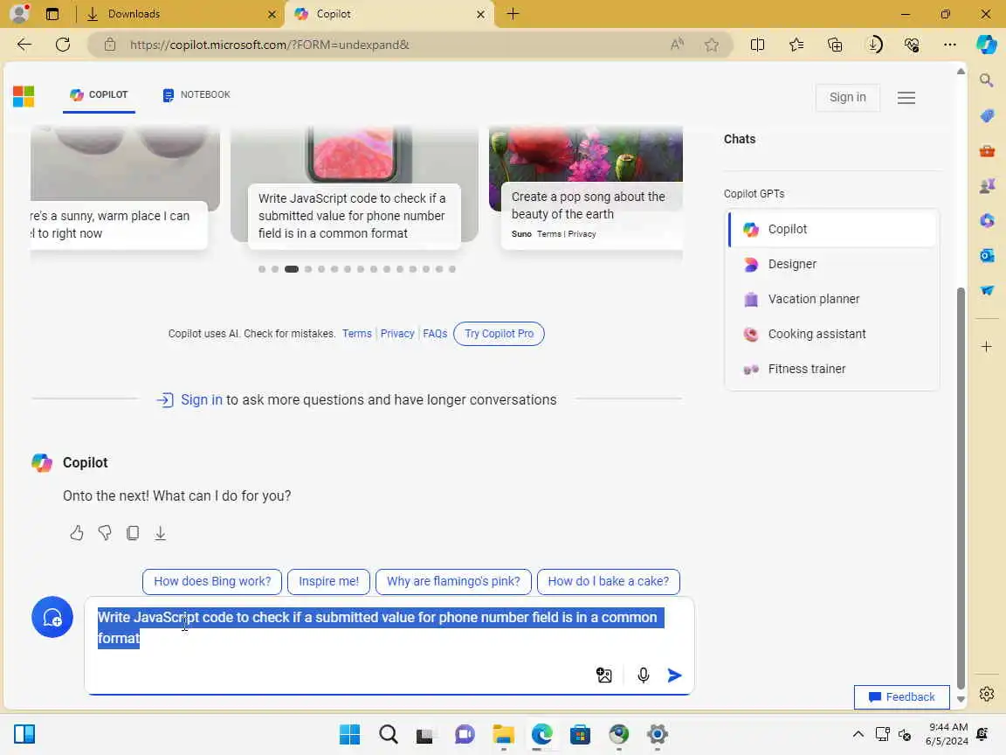Click inside the message text box
Screen dimensions: 1006x755
point(389,645)
